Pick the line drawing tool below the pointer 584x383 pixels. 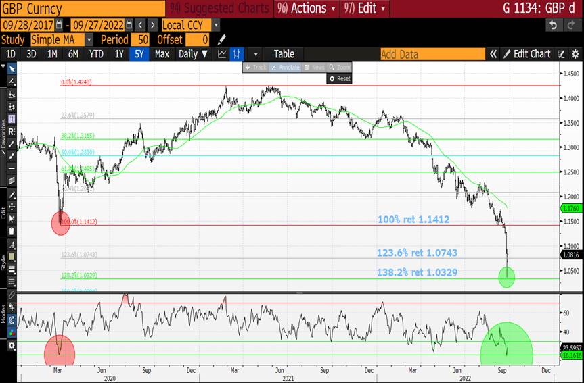coord(12,82)
